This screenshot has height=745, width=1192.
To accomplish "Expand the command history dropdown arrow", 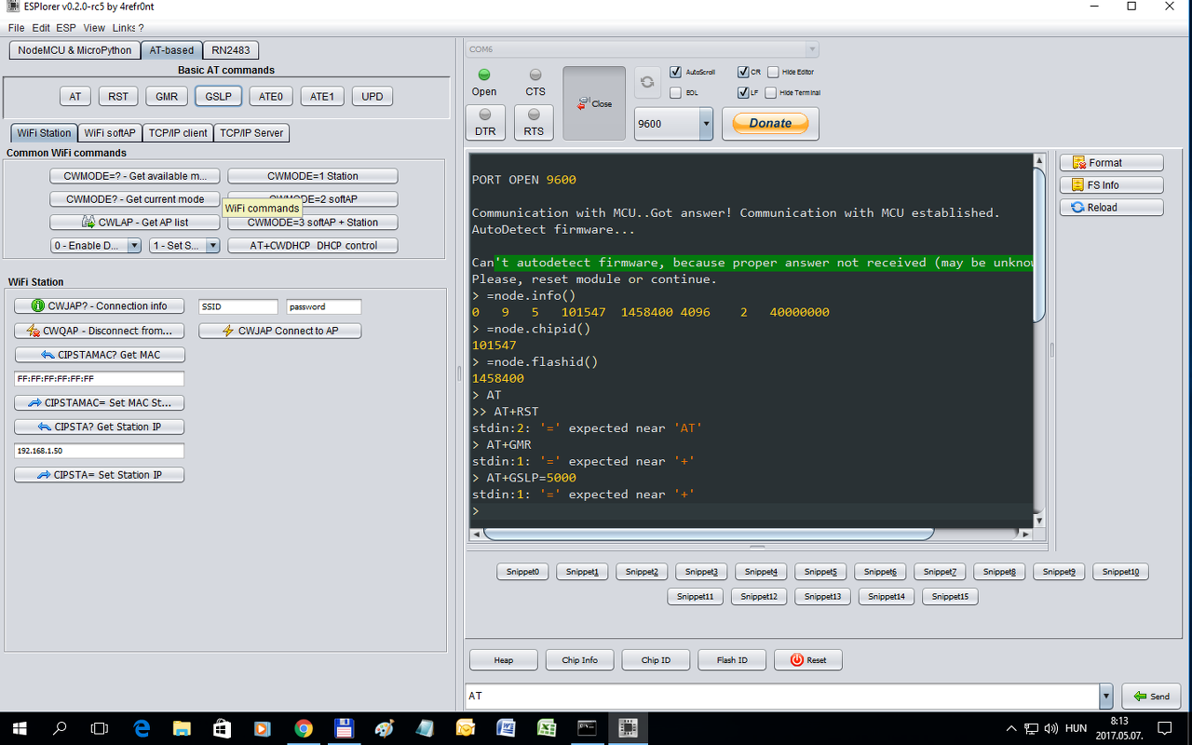I will point(1105,696).
